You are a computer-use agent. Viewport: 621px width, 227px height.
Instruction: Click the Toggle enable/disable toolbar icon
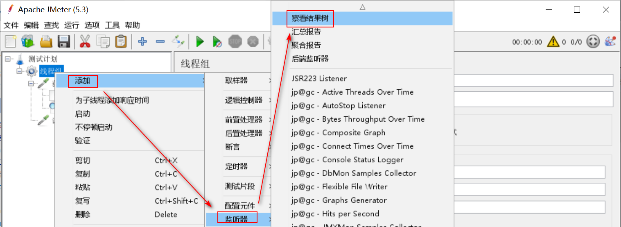click(178, 41)
